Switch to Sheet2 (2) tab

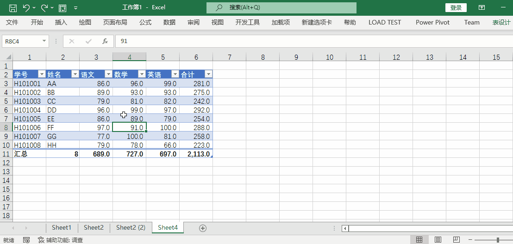131,228
